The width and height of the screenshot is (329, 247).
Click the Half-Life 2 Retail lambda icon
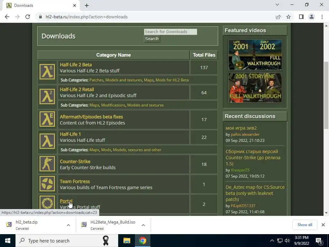47,96
